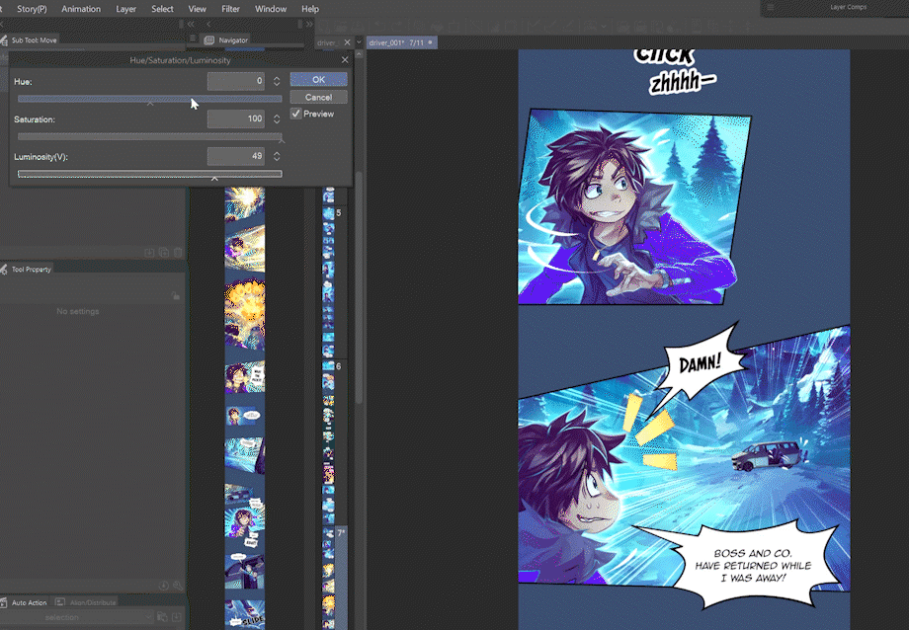This screenshot has height=630, width=909.
Task: Click the Hue value input field
Action: point(236,81)
